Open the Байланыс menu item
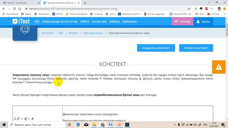The width and height of the screenshot is (228, 128). [130, 21]
